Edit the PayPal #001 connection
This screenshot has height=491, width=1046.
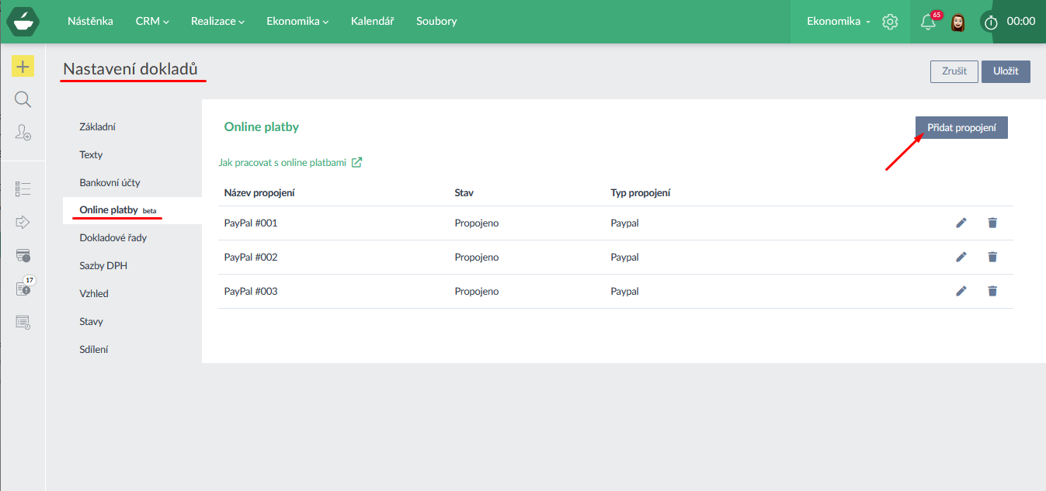point(961,223)
